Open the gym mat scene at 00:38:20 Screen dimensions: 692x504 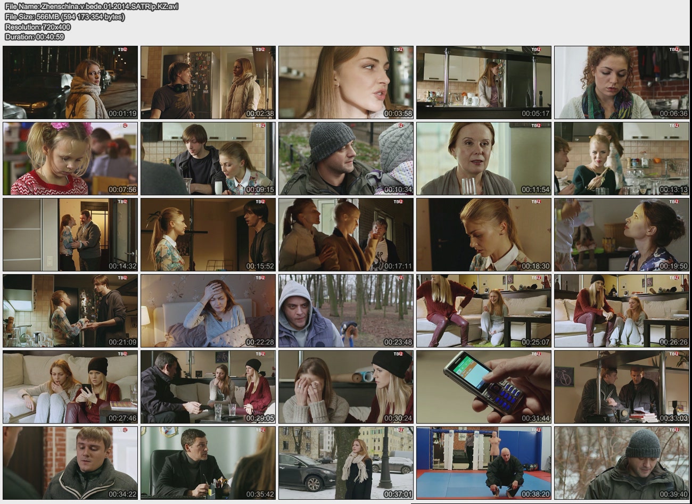point(483,463)
